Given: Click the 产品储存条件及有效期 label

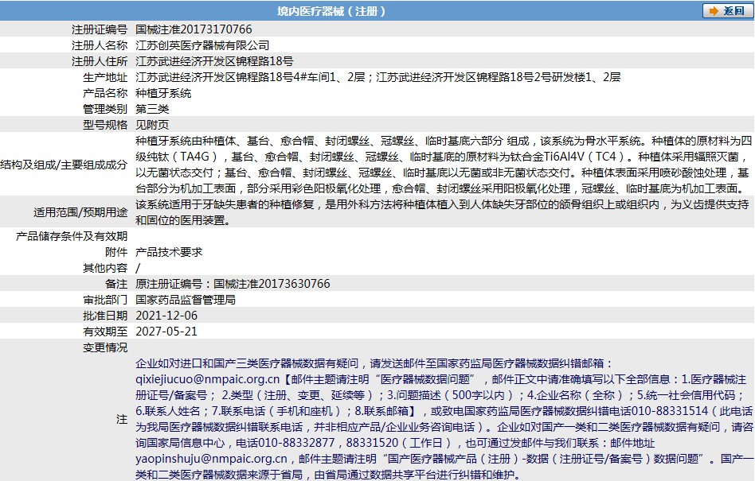Looking at the screenshot, I should coord(71,236).
